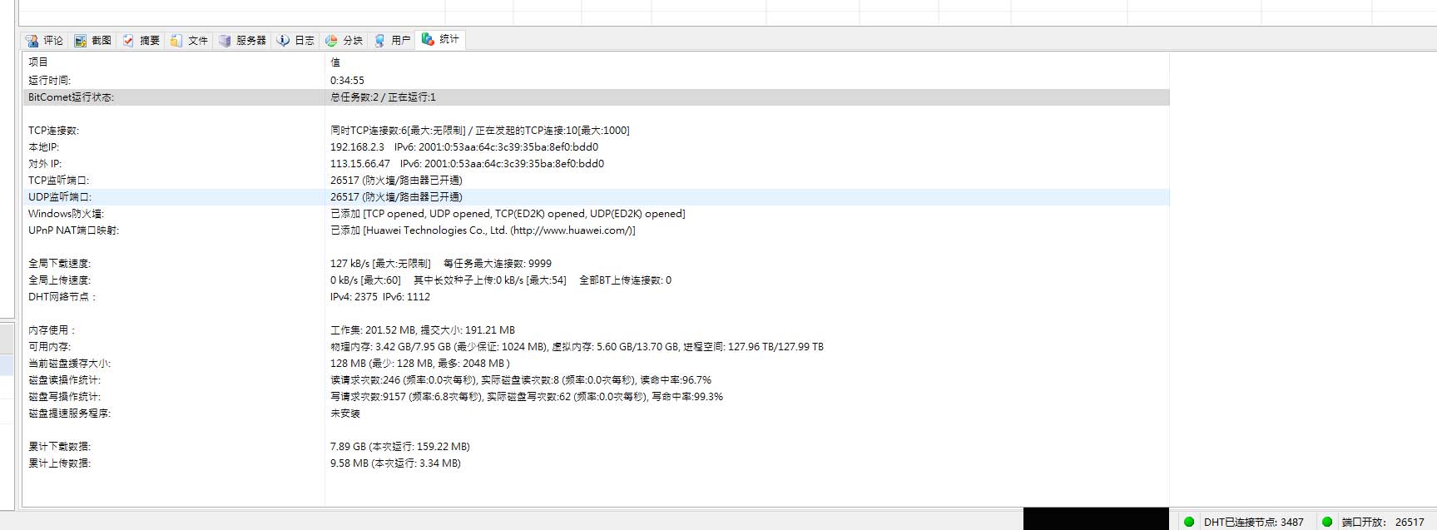Select the 全局下载速度 row

[x=59, y=264]
